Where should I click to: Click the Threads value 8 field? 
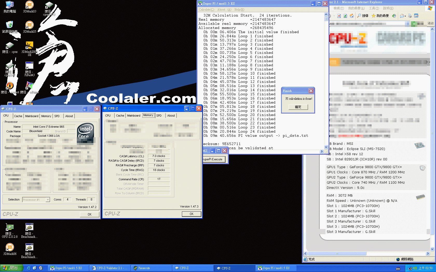point(91,200)
